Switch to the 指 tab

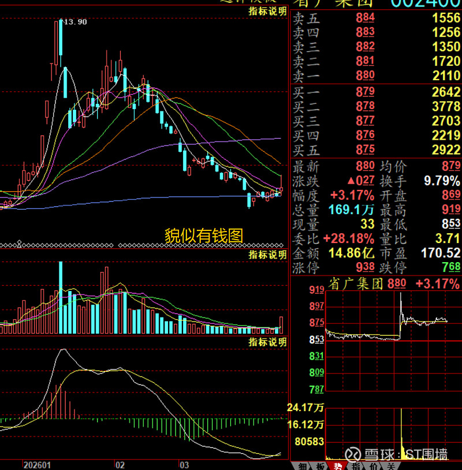(356, 467)
